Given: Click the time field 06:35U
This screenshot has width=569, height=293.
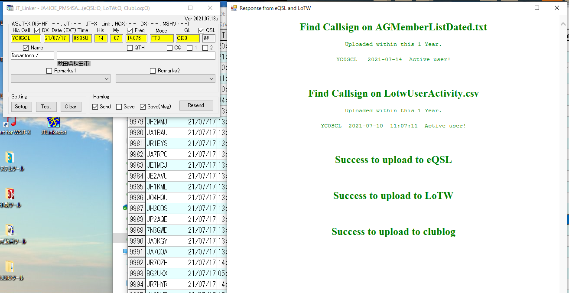Looking at the screenshot, I should (x=82, y=38).
